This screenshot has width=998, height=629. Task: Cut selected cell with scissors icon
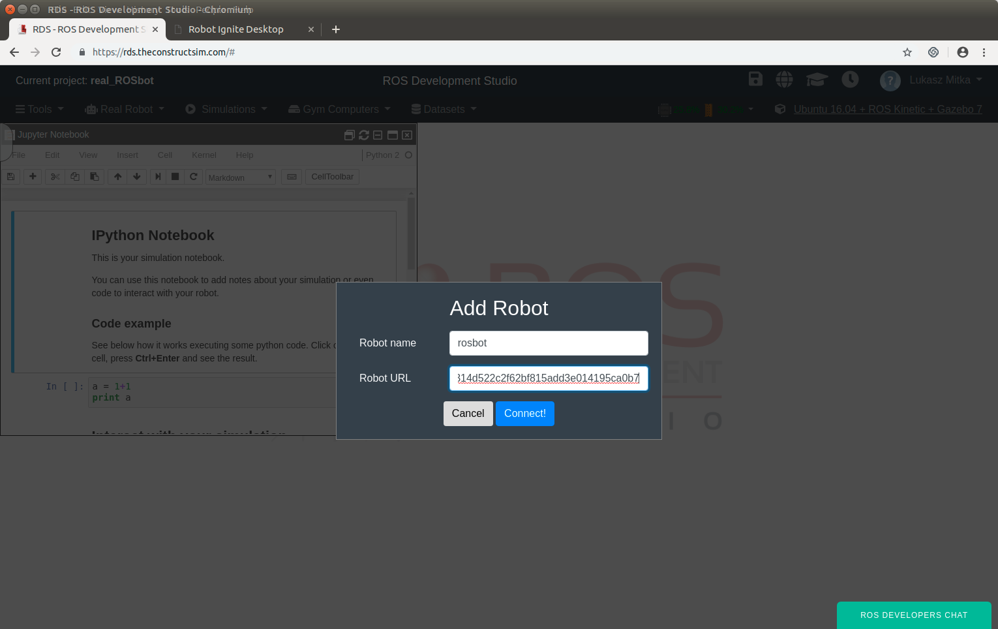pos(55,177)
